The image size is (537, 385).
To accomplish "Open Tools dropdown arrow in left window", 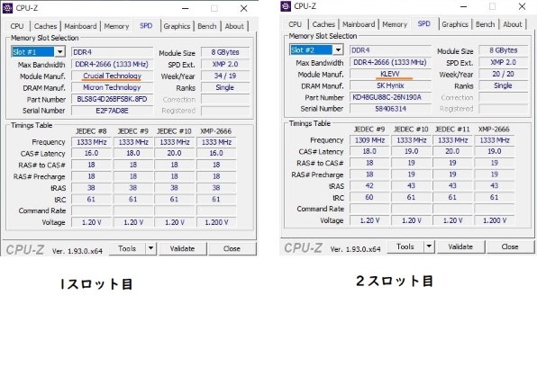I will pyautogui.click(x=151, y=249).
